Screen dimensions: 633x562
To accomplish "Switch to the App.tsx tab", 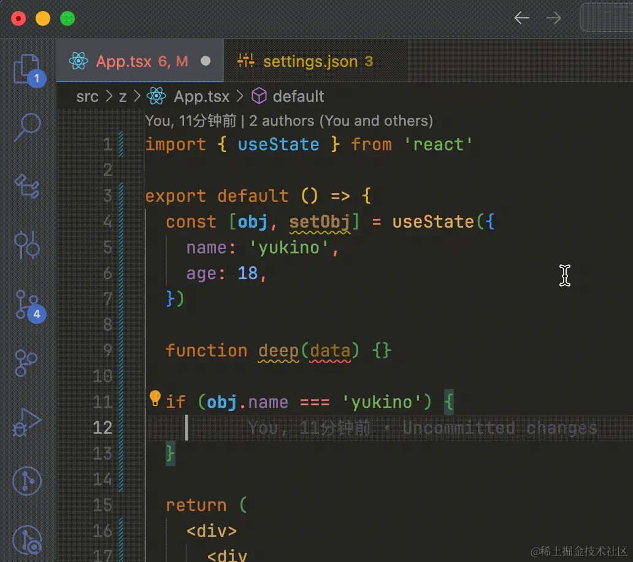I will (140, 61).
